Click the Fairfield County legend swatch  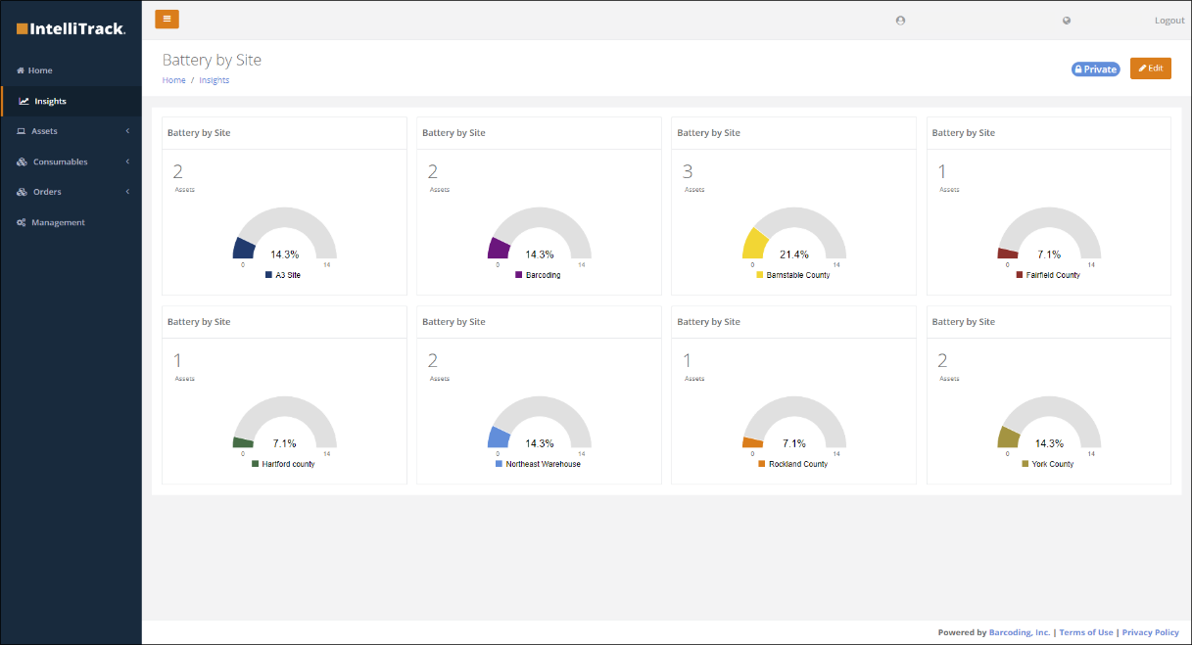click(x=1019, y=275)
